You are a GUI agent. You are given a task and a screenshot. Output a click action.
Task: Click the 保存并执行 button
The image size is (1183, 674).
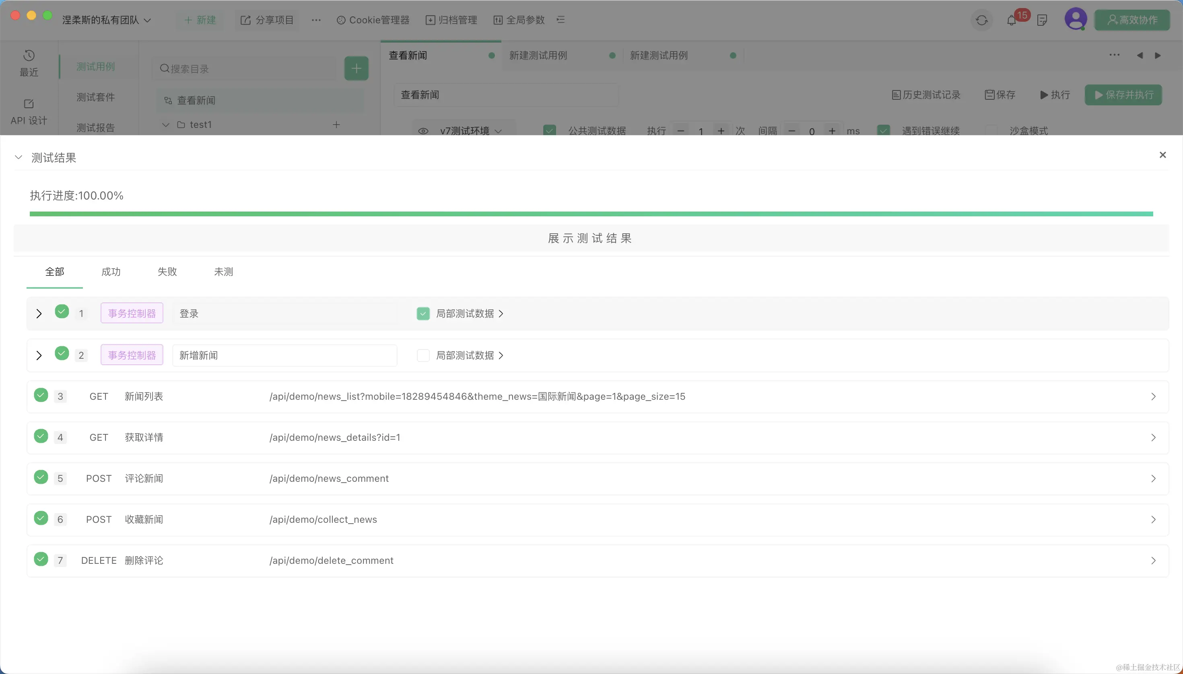1123,95
